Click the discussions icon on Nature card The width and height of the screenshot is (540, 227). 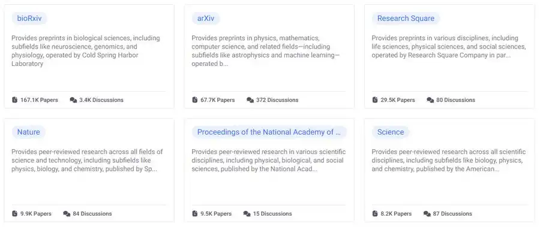(67, 214)
